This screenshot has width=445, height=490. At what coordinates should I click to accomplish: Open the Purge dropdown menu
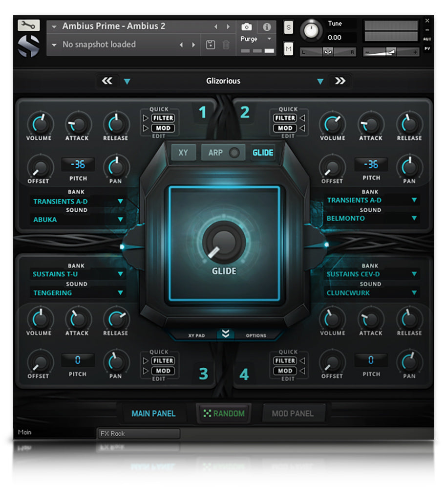pyautogui.click(x=257, y=39)
